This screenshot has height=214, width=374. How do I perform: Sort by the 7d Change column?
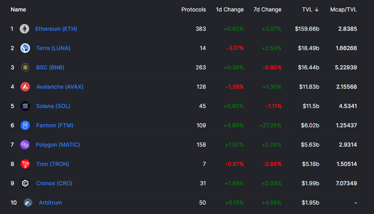point(267,9)
